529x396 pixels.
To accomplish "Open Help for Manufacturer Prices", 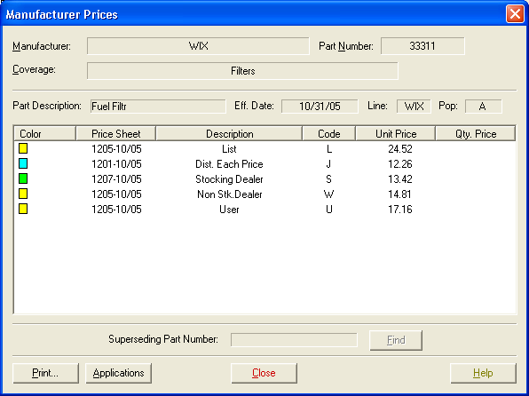I will (x=483, y=373).
